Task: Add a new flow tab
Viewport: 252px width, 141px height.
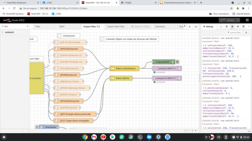Action: [190, 27]
